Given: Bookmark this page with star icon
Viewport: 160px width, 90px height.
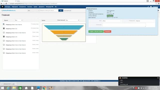Looking at the screenshot, I should tap(156, 3).
